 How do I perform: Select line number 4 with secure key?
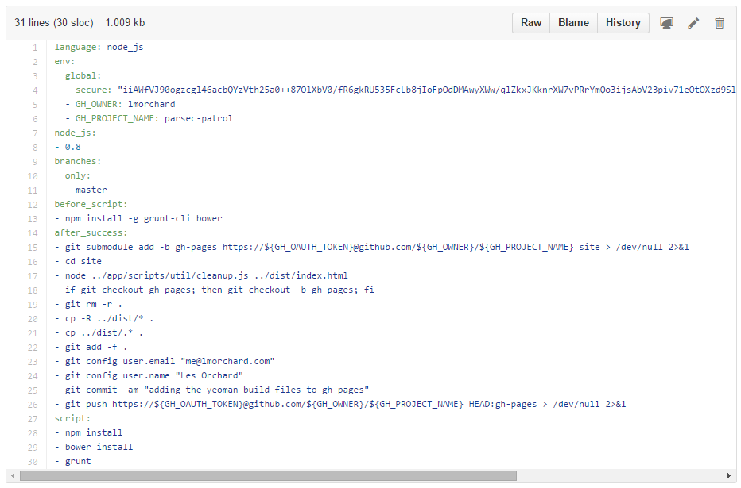34,90
